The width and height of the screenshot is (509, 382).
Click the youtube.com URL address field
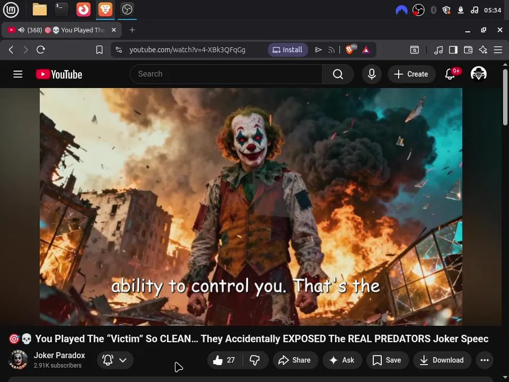(x=187, y=50)
